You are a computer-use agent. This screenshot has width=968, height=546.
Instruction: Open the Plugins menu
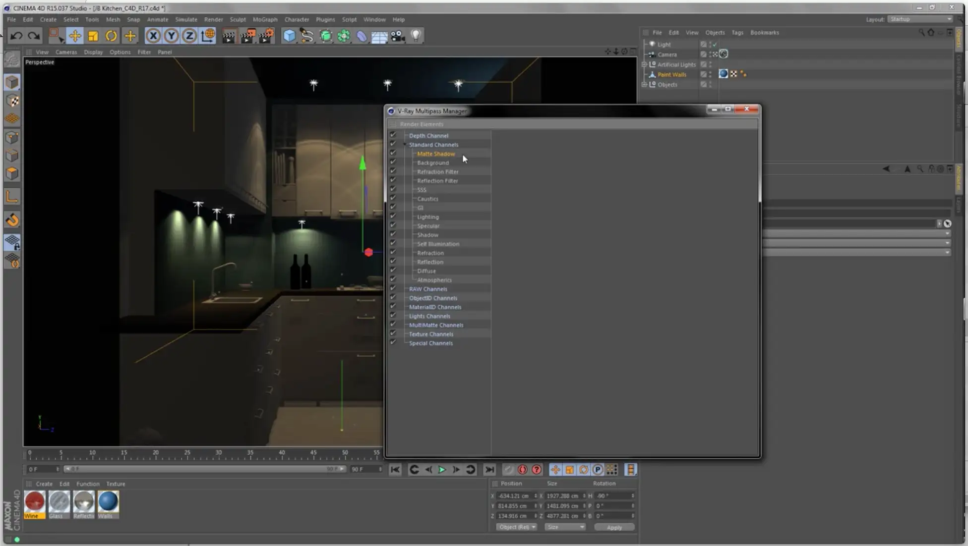pos(325,19)
